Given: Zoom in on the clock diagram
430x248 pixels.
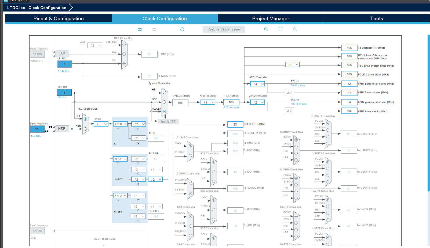Looking at the screenshot, I should [x=266, y=29].
